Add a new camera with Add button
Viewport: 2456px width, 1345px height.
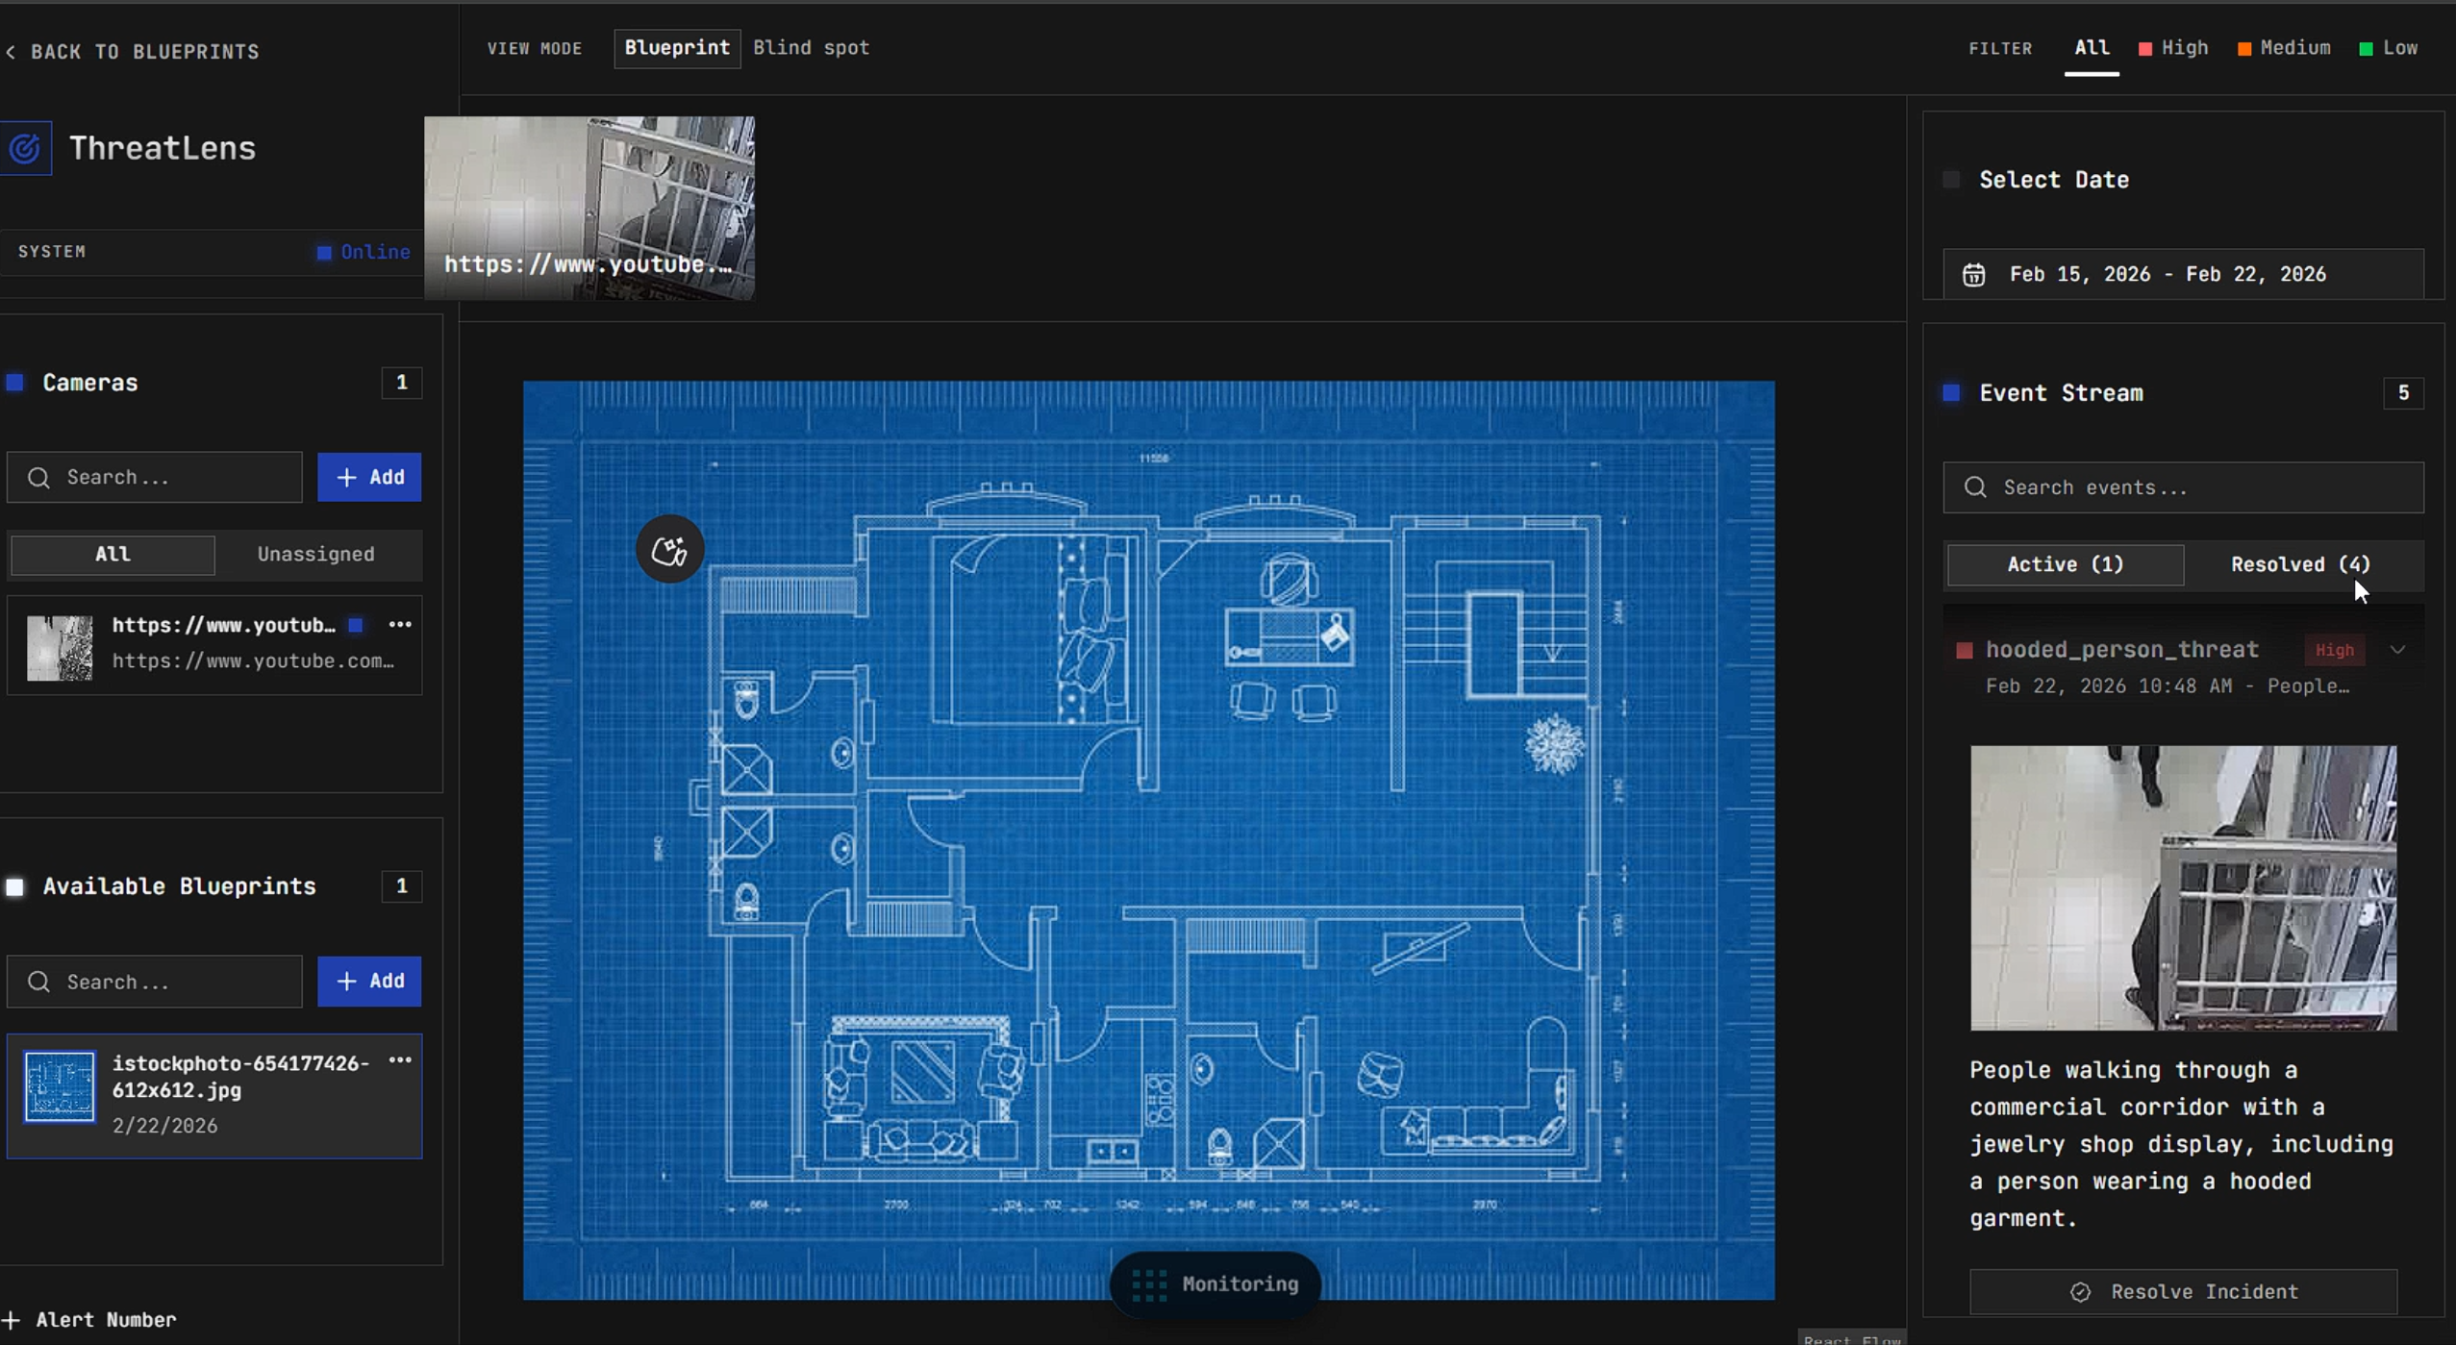[x=369, y=478]
